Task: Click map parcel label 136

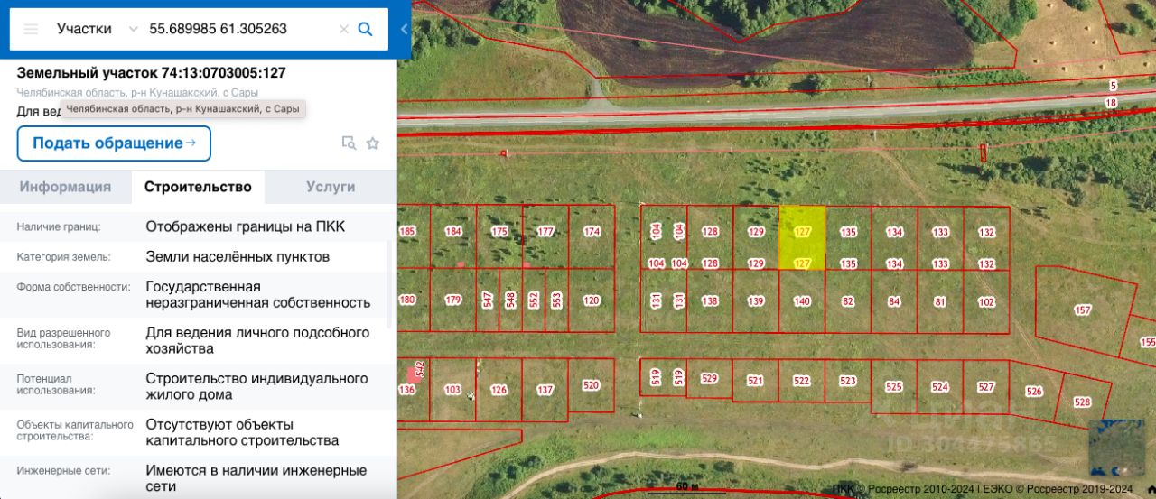Action: [x=407, y=390]
